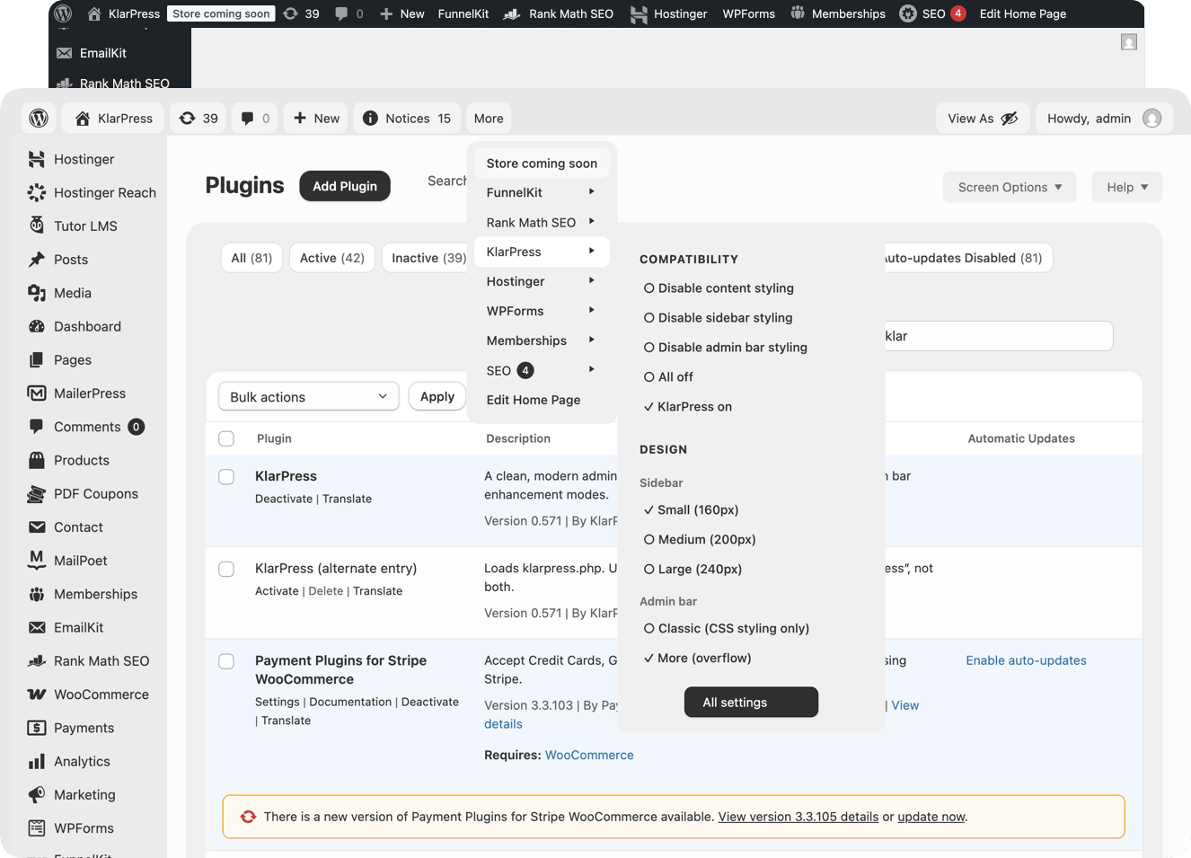This screenshot has height=858, width=1191.
Task: Click the Add Plugin button
Action: click(345, 186)
